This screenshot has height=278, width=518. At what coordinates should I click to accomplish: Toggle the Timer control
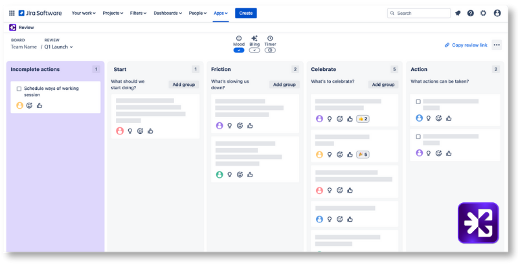click(x=270, y=50)
